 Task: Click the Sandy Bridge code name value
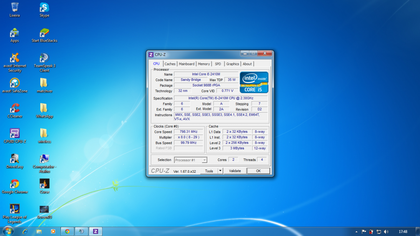pyautogui.click(x=191, y=80)
